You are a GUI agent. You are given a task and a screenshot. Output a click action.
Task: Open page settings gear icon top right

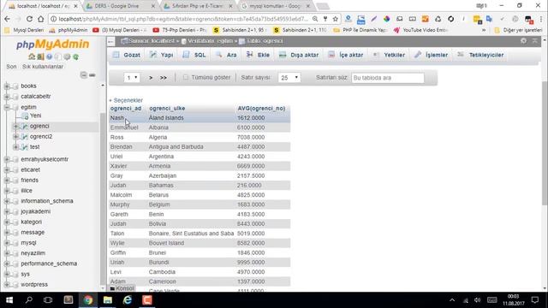pos(523,41)
